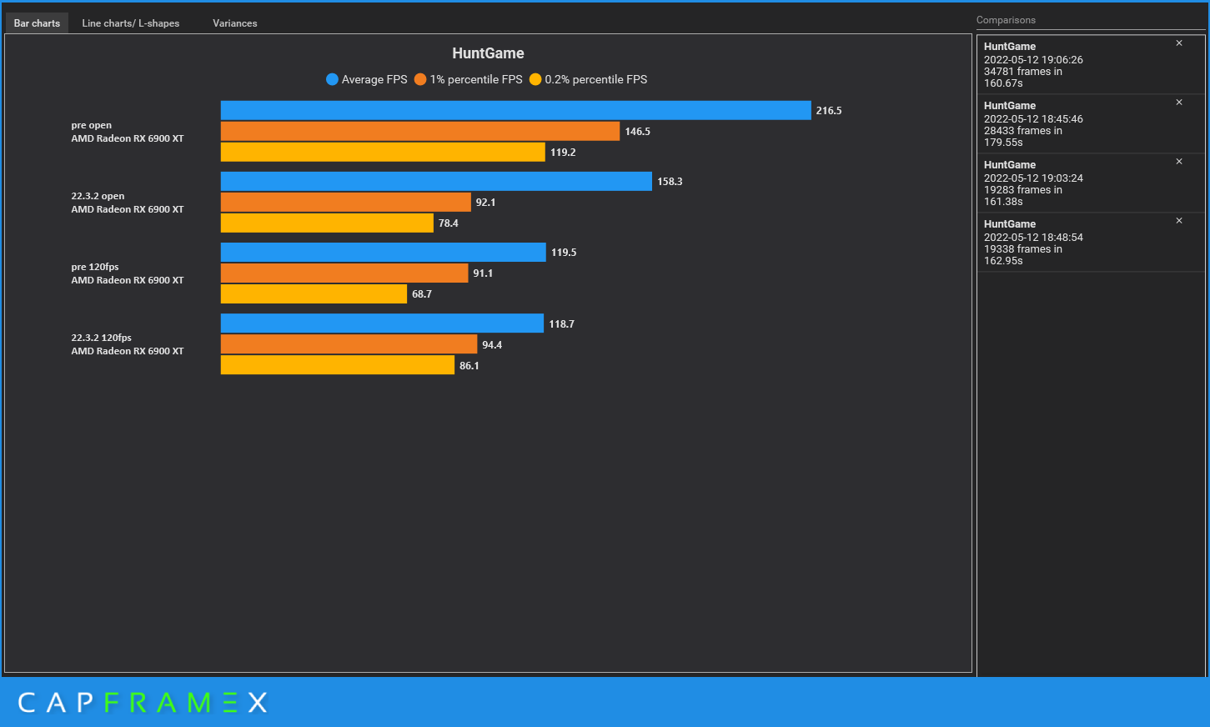The height and width of the screenshot is (727, 1210).
Task: Click the 'pre 120fps' chart row label
Action: [x=128, y=273]
